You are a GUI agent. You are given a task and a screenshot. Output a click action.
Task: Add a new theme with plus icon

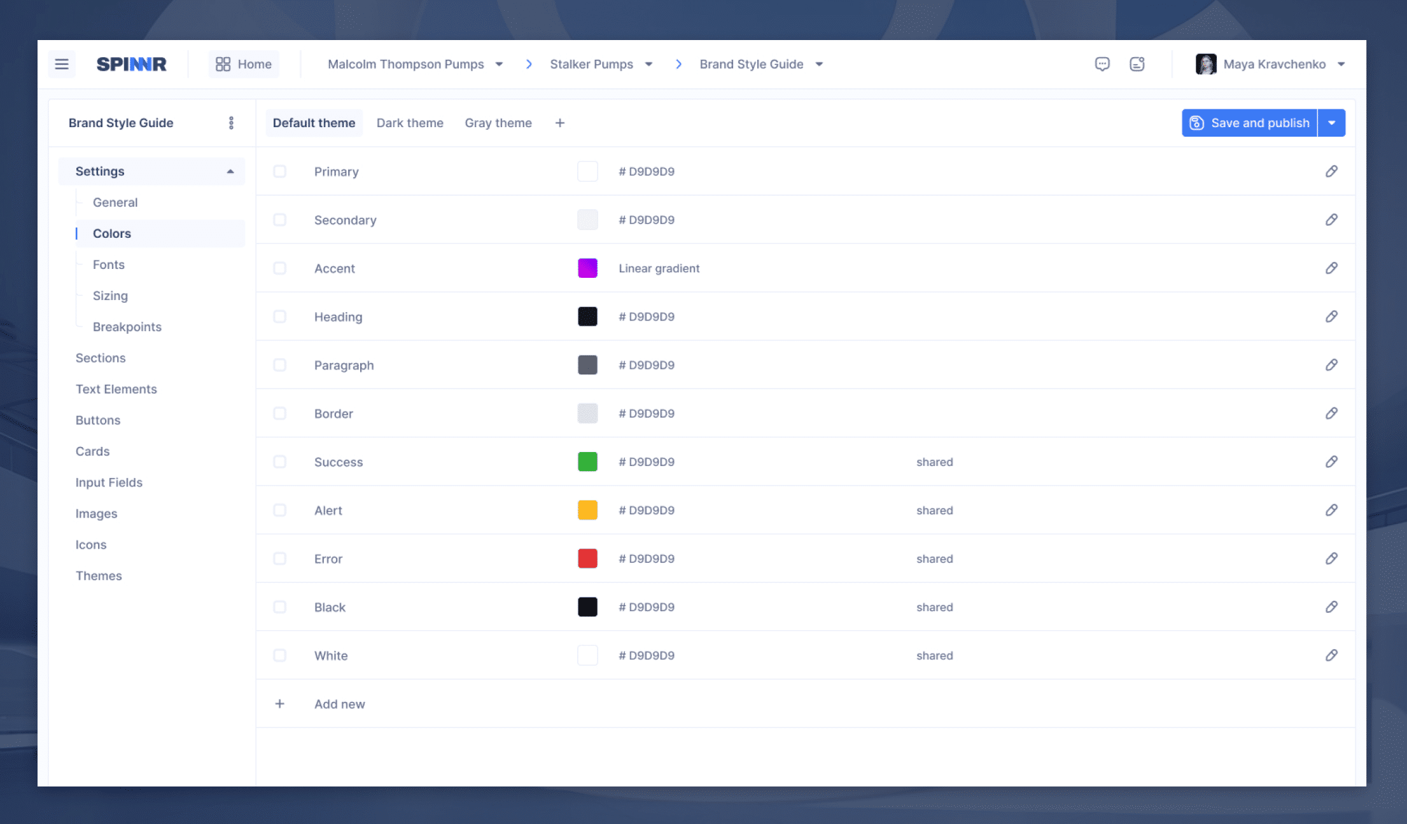click(559, 123)
